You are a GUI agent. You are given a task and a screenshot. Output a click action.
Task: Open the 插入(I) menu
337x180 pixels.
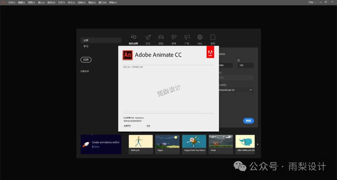click(x=41, y=2)
